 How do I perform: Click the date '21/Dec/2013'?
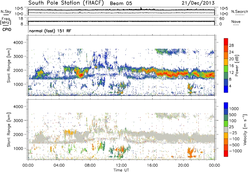pos(198,3)
